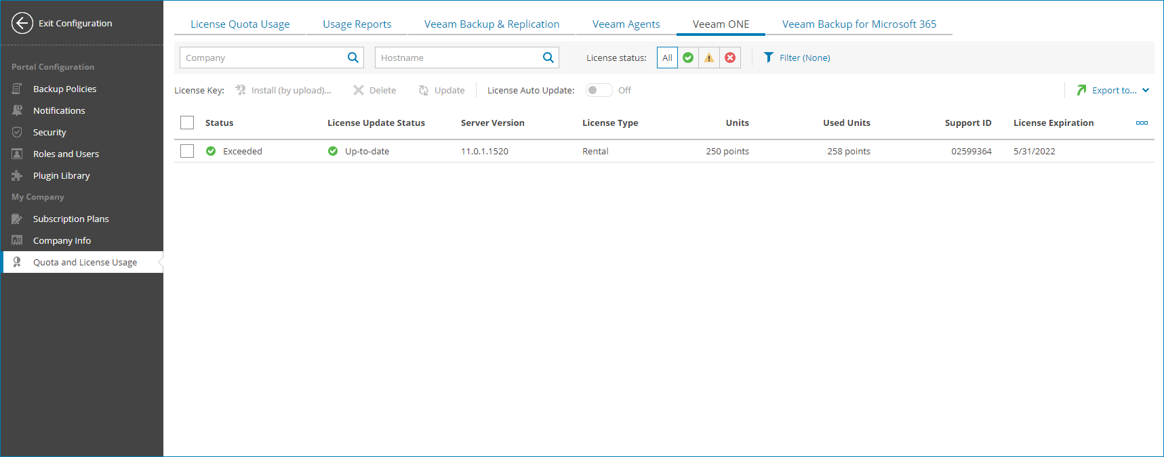Click Exit Configuration link
Image resolution: width=1164 pixels, height=457 pixels.
(75, 23)
